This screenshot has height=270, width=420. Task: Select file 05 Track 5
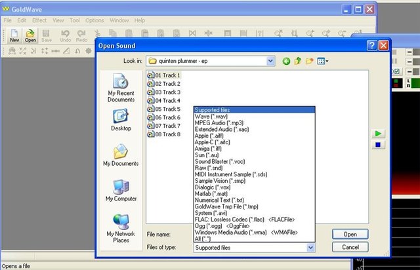pyautogui.click(x=164, y=109)
